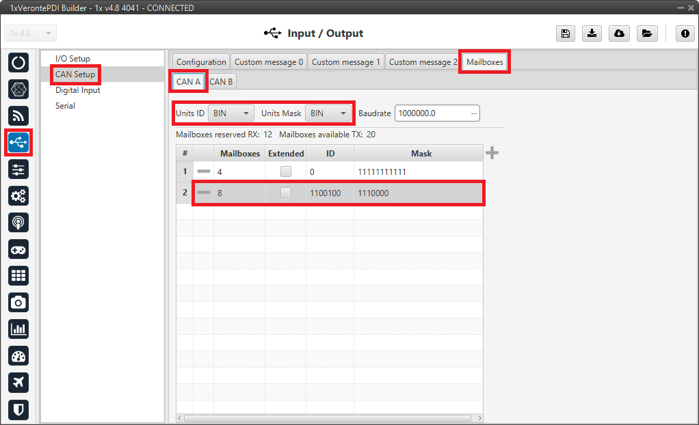Screen dimensions: 699x425
Task: Open the 1x 4.8 version dropdown
Action: [x=31, y=33]
